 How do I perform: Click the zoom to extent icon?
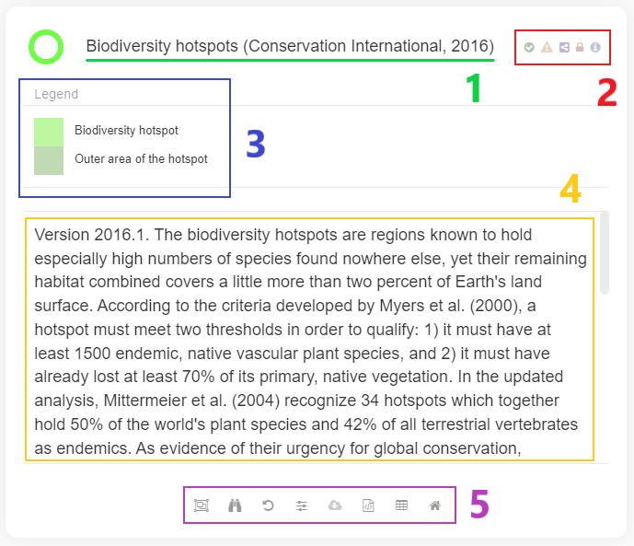(202, 505)
